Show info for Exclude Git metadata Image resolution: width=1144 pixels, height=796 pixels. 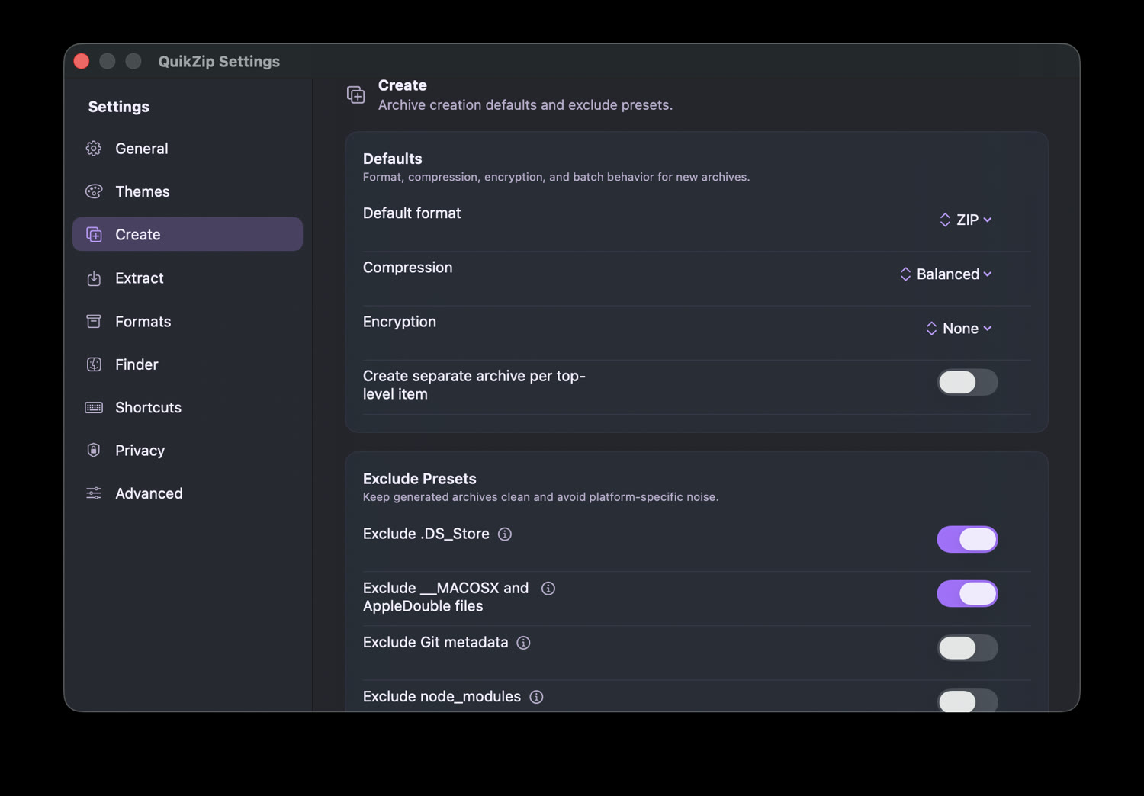(523, 643)
